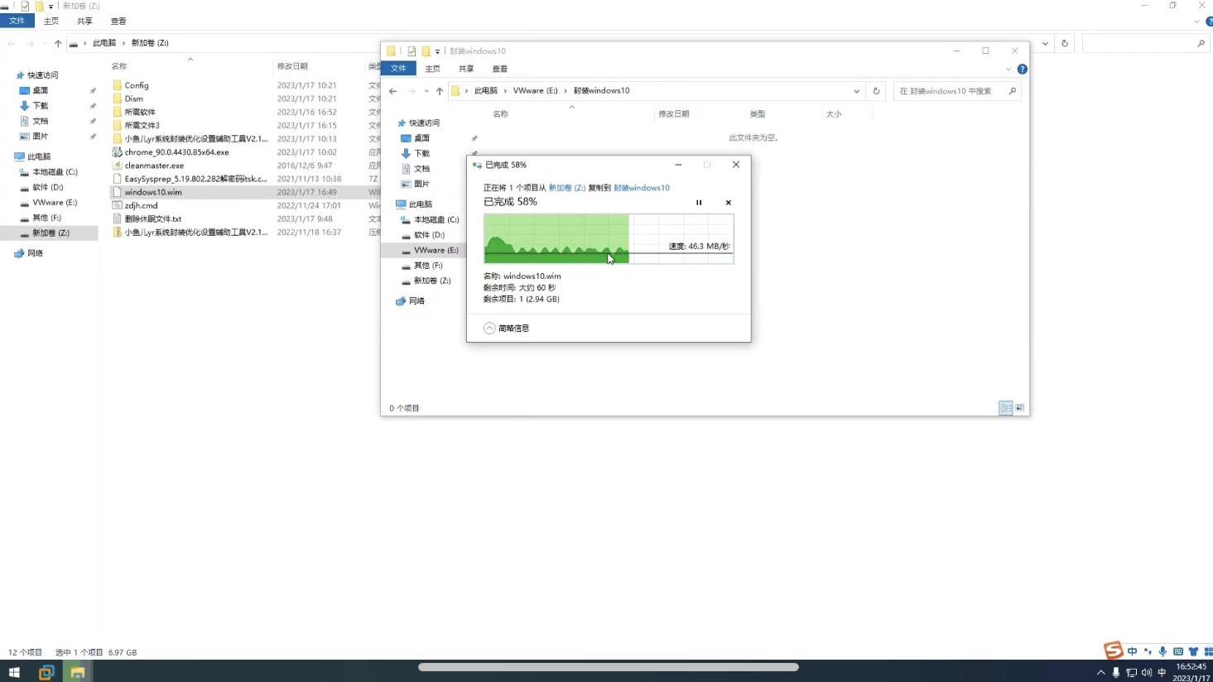Open File Explorer from taskbar
Viewport: 1213px width, 682px height.
pos(77,672)
